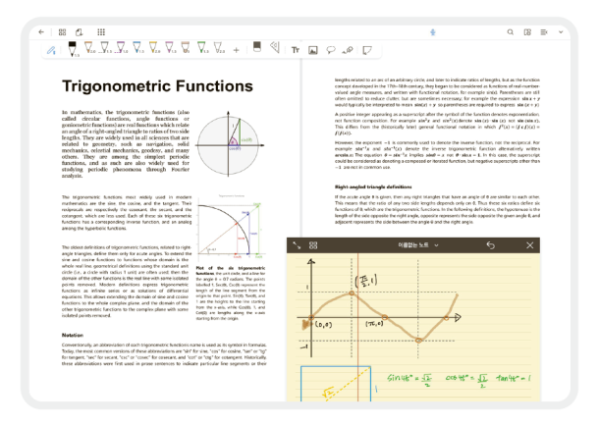Expand the popup note to full screen
599x426 pixels.
(297, 245)
